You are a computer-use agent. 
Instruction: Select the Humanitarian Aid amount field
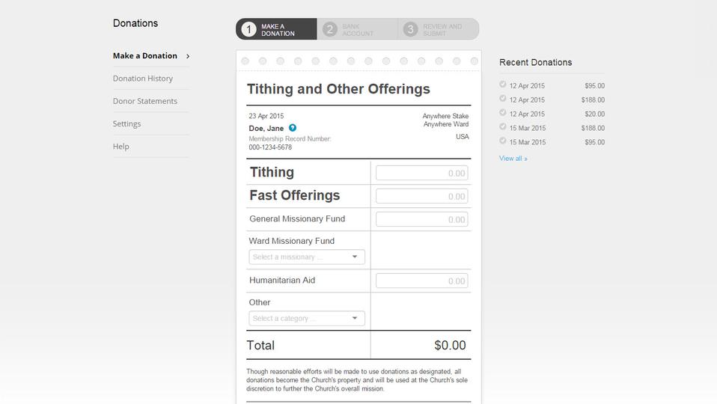[421, 281]
